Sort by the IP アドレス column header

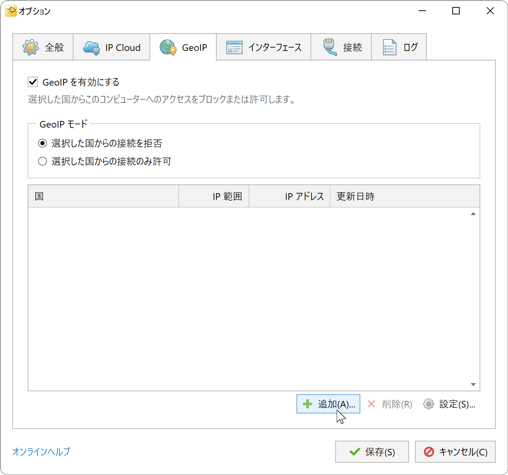(x=289, y=196)
